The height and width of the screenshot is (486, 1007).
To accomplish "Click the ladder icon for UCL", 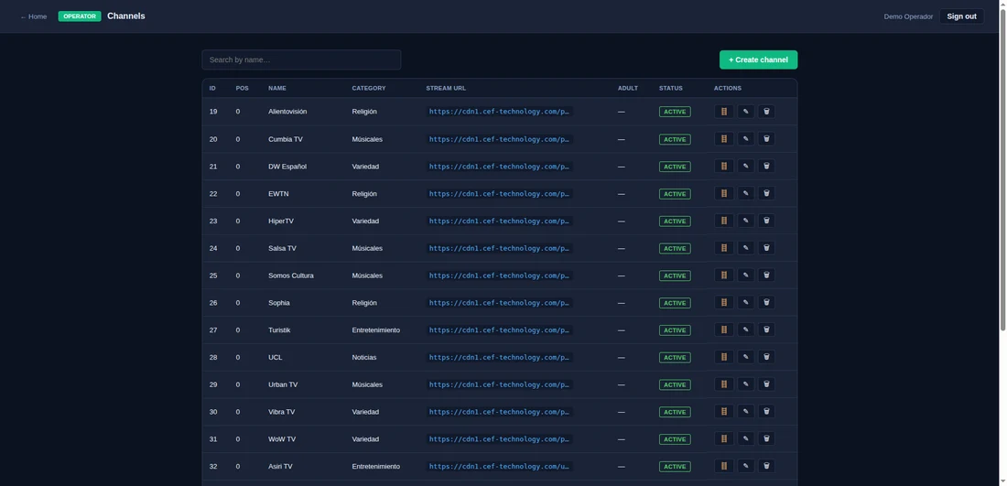I will [x=724, y=357].
